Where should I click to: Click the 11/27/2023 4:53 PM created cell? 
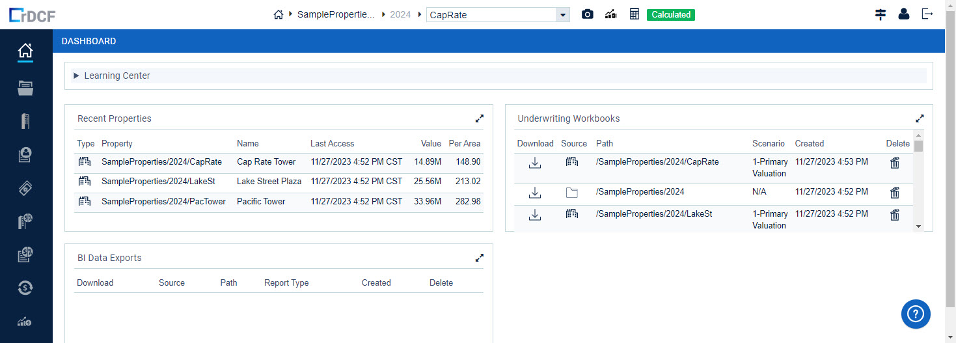click(x=831, y=162)
